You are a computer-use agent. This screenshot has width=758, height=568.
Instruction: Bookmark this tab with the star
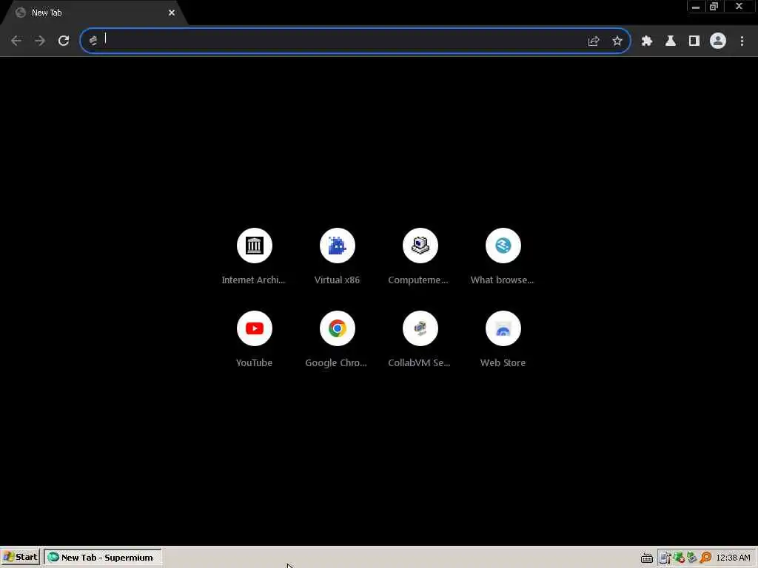pyautogui.click(x=617, y=41)
